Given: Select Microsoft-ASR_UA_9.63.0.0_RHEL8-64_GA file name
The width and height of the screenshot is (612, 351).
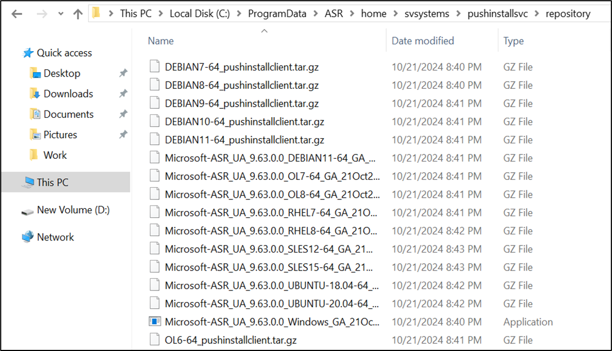Looking at the screenshot, I should pyautogui.click(x=271, y=230).
